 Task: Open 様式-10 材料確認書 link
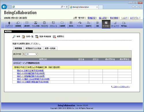[x=31, y=73]
